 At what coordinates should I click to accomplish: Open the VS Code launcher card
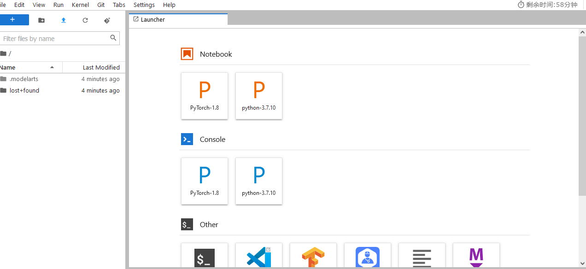(259, 256)
